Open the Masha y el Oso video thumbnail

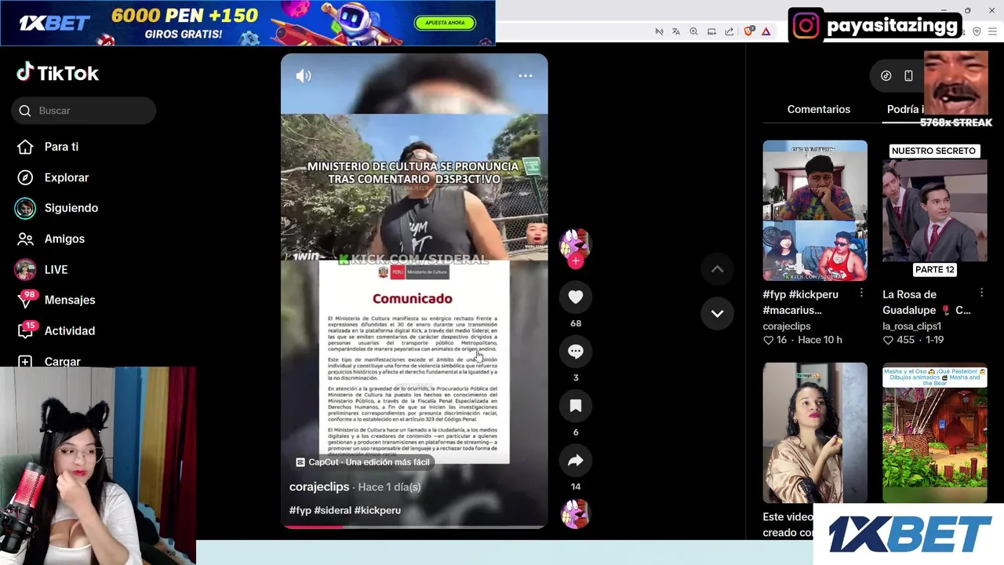point(935,432)
